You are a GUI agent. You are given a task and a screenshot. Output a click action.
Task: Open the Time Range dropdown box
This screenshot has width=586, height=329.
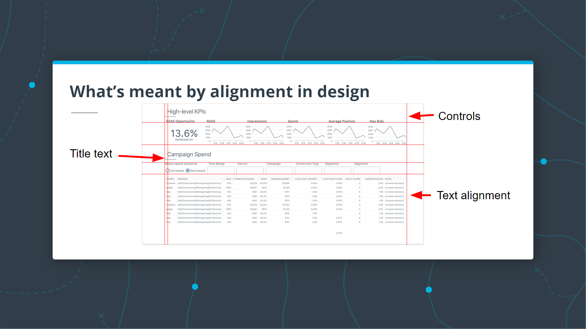pos(221,170)
